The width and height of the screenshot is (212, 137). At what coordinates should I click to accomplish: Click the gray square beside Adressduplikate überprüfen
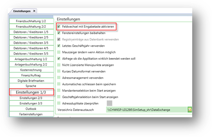(x=109, y=103)
